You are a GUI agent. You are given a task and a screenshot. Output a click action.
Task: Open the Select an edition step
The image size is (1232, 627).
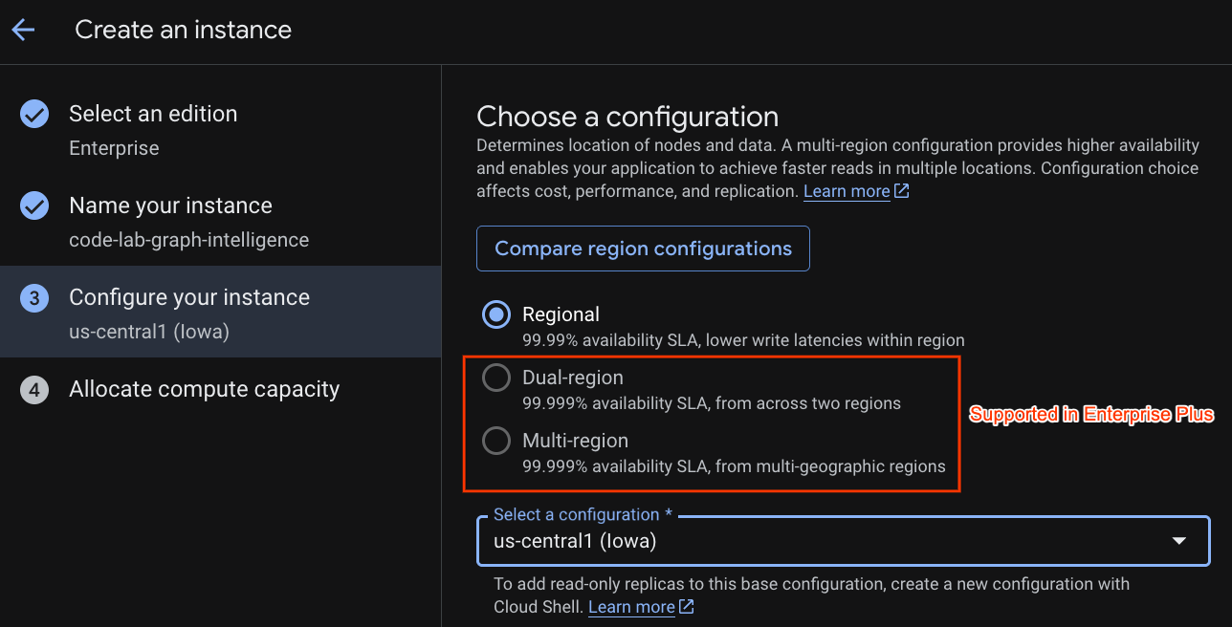tap(220, 129)
